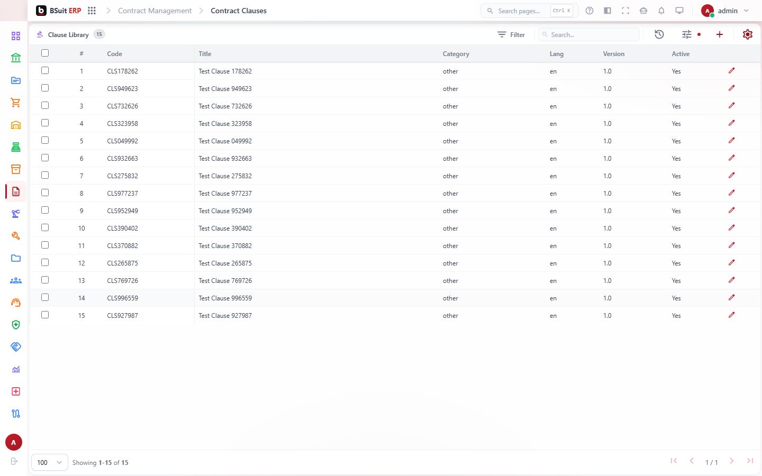Open the bank building module in sidebar
This screenshot has width=762, height=476.
(16, 58)
